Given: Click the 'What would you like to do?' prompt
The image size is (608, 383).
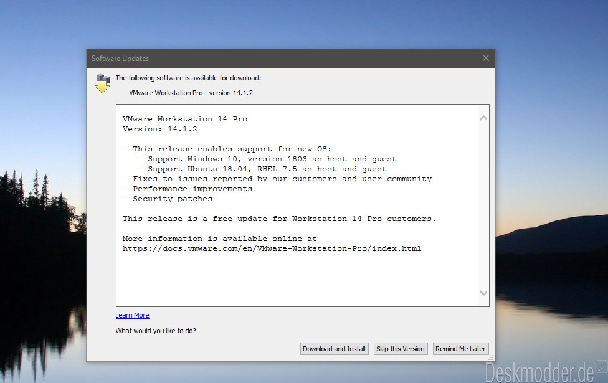Looking at the screenshot, I should click(x=156, y=331).
